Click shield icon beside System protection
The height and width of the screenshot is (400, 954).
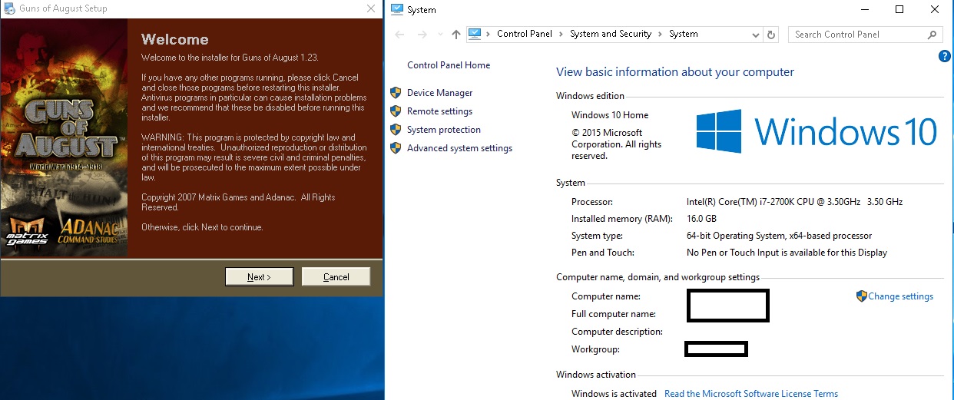[x=396, y=129]
